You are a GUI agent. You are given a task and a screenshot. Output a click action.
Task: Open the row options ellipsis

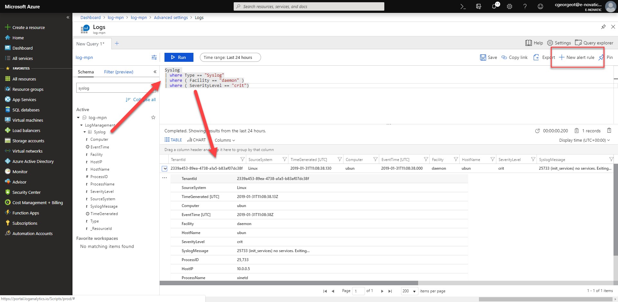164,178
